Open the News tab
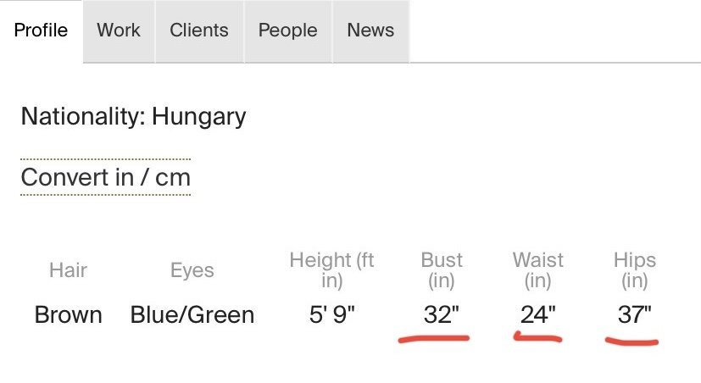The width and height of the screenshot is (701, 383). (370, 31)
